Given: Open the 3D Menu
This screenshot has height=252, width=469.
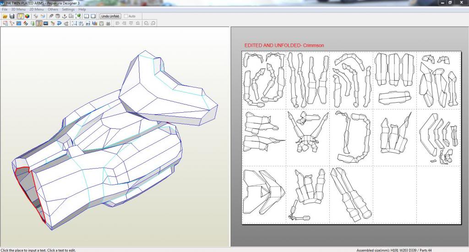Looking at the screenshot, I should click(18, 9).
